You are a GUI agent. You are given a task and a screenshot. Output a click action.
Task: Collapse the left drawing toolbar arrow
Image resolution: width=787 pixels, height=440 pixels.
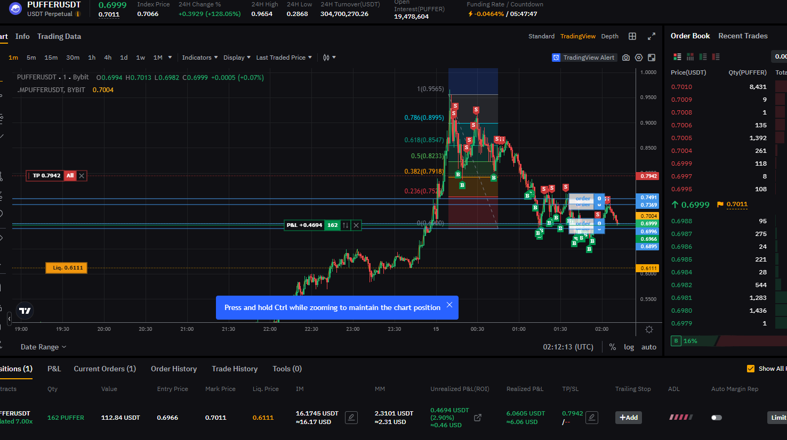[x=9, y=319]
